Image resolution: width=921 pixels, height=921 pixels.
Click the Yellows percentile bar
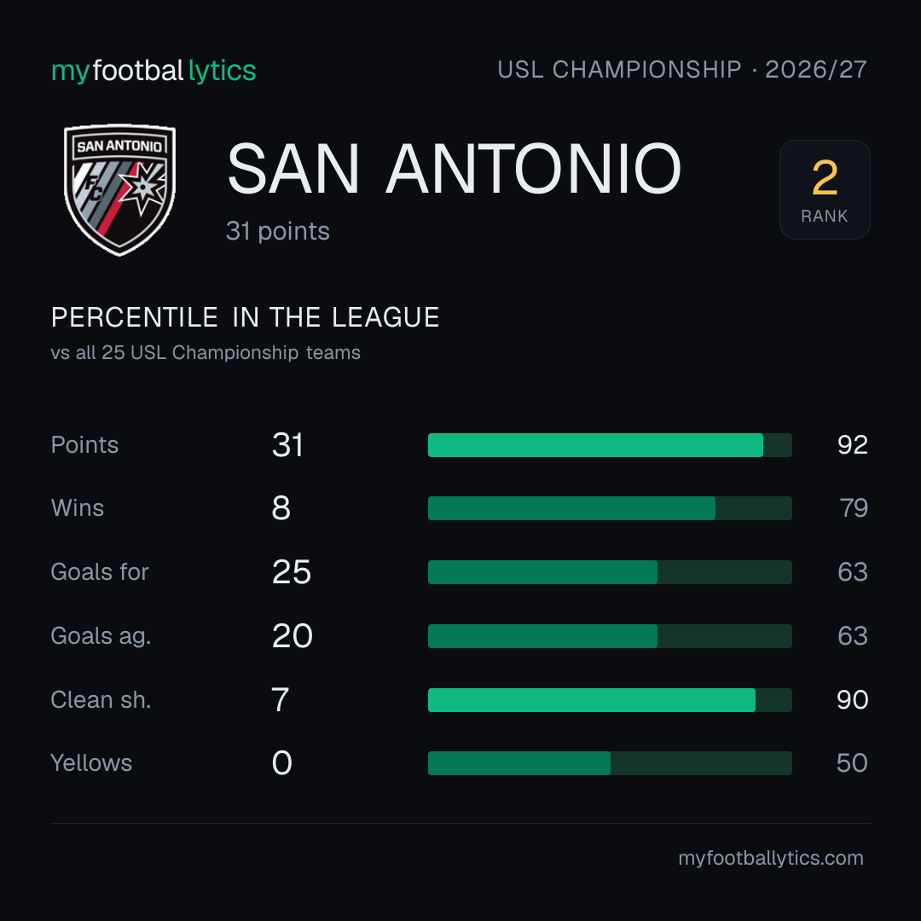click(x=610, y=763)
